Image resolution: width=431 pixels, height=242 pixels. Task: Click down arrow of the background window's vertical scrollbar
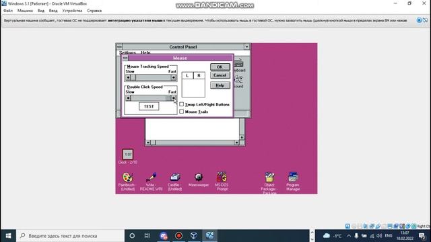tap(242, 137)
